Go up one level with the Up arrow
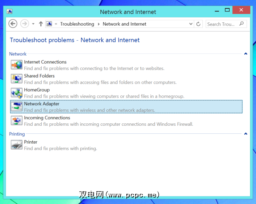Viewport: 256px width, 204px height. (41, 24)
